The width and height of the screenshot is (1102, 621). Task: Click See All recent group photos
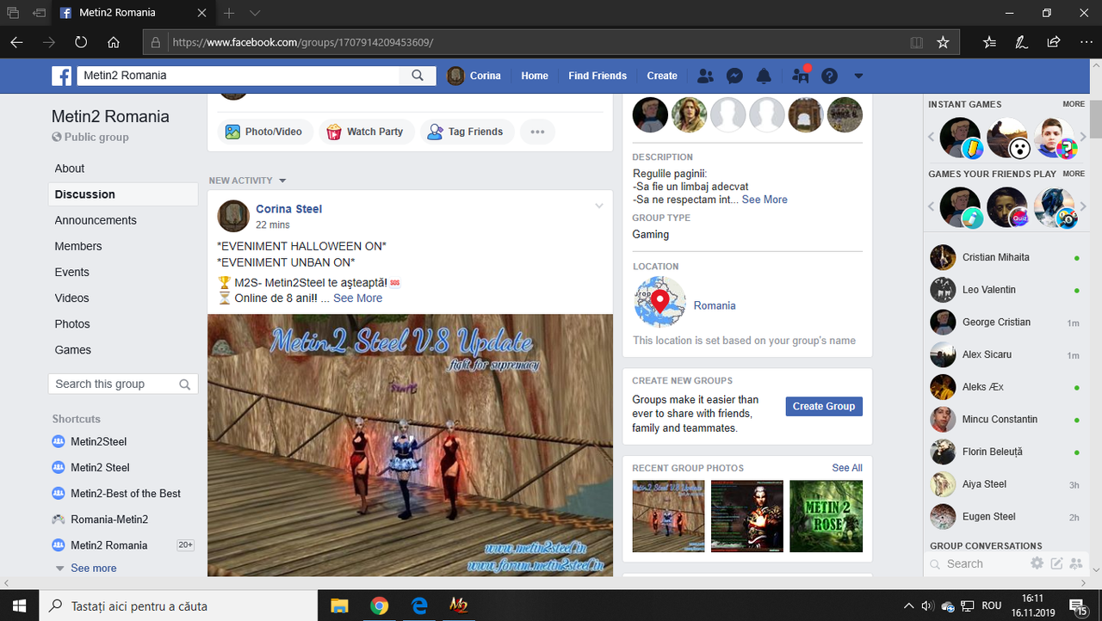847,468
